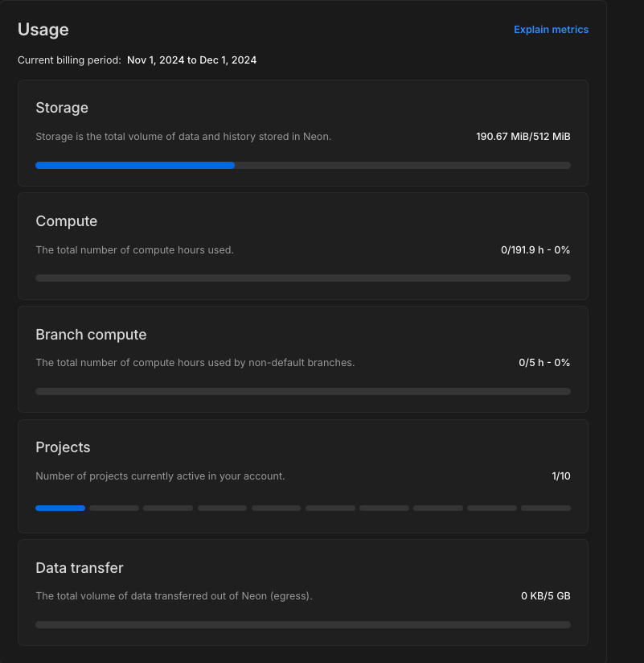Select the 0/191.9 h compute value

[x=535, y=250]
